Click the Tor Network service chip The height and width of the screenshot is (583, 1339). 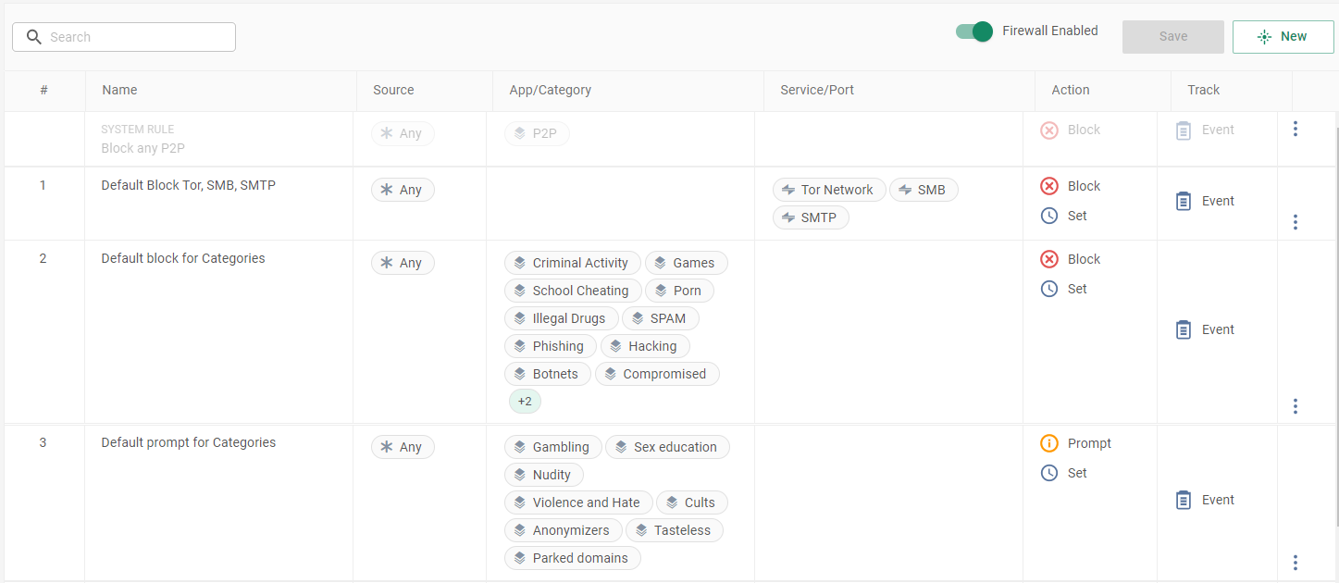pyautogui.click(x=828, y=190)
